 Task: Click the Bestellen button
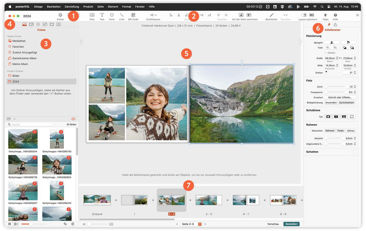coord(291,224)
